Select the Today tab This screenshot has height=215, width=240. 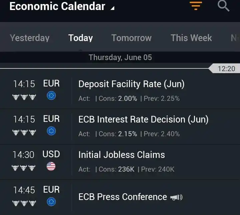click(x=81, y=38)
